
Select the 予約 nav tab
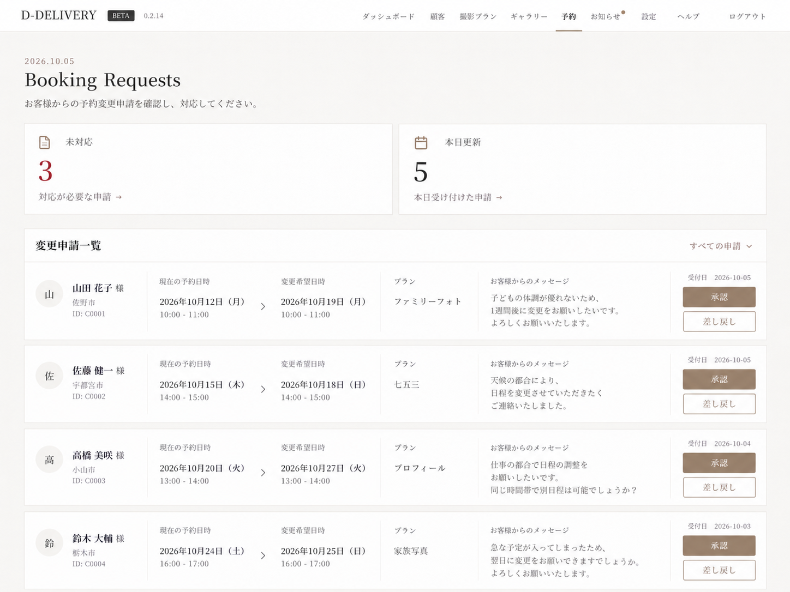(x=568, y=16)
